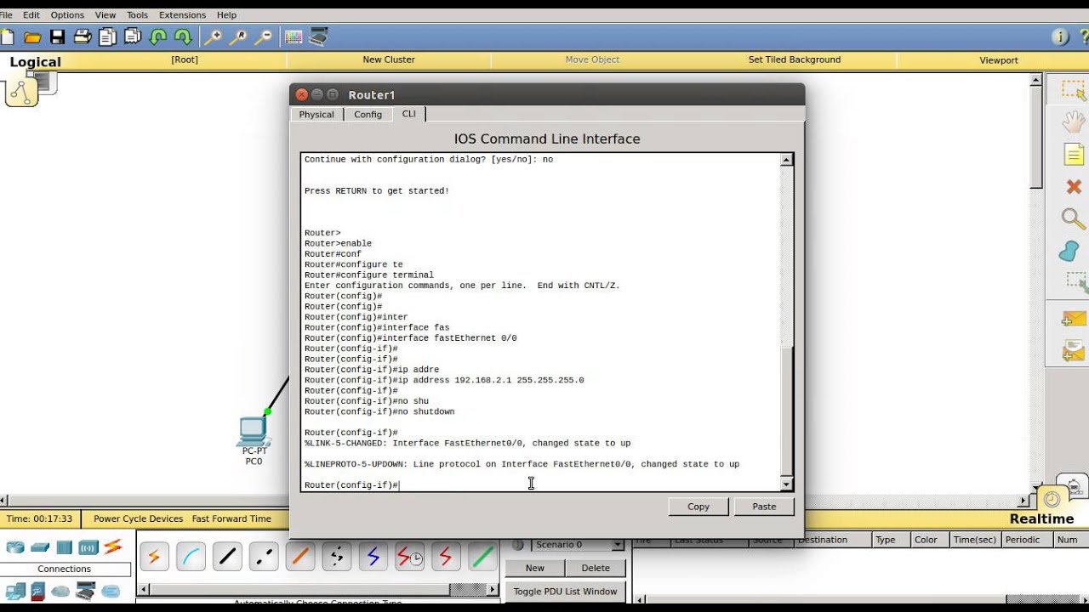Click the Logical workspace navigation icon
Viewport: 1089px width, 612px height.
pos(21,92)
